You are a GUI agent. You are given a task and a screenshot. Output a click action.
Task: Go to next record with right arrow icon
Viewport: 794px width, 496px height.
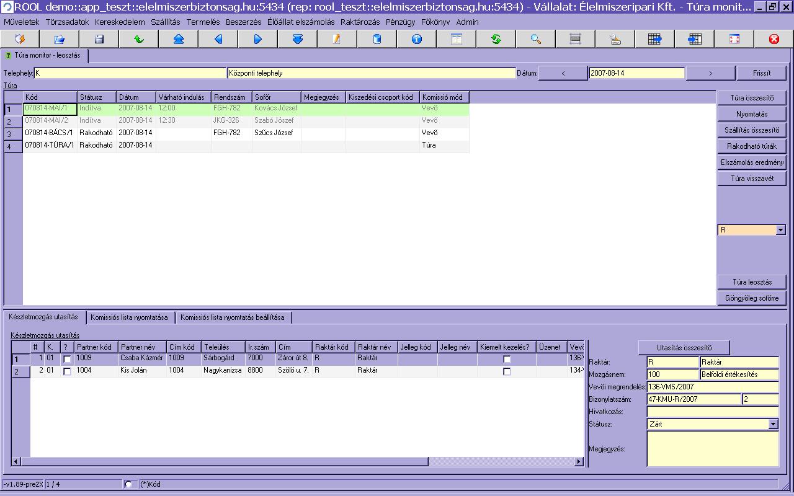(258, 39)
